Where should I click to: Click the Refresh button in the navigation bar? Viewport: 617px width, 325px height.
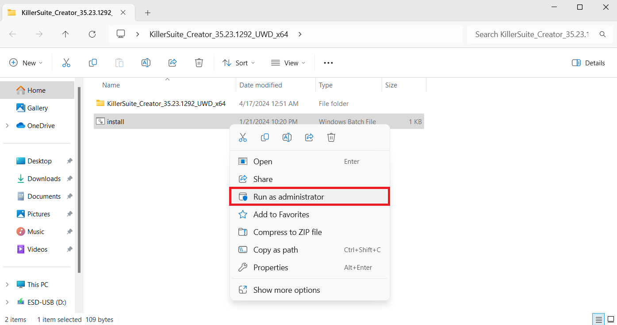[x=92, y=34]
